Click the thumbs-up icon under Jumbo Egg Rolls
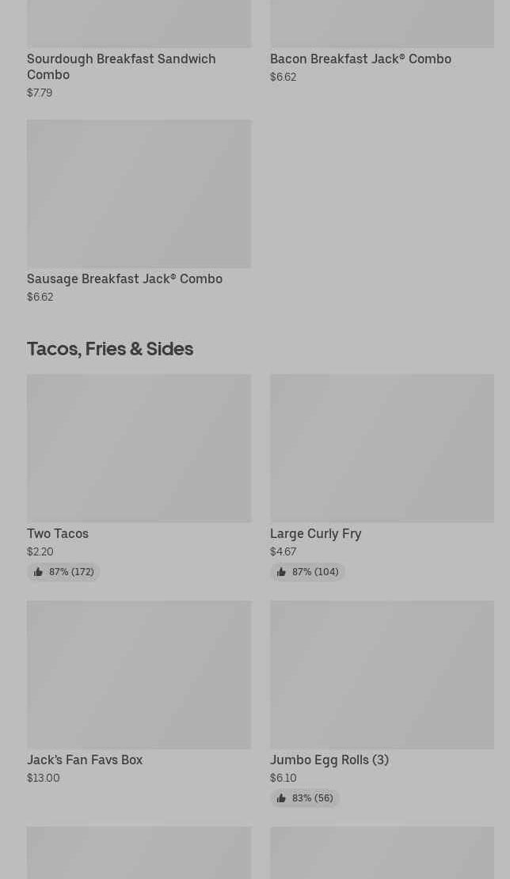 281,798
